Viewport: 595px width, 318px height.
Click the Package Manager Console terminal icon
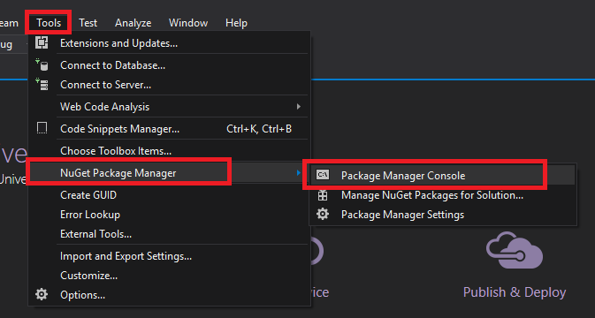click(x=323, y=175)
